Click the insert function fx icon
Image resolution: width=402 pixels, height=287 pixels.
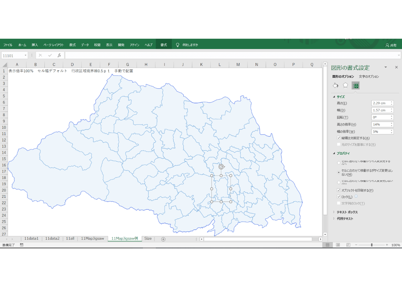point(59,55)
